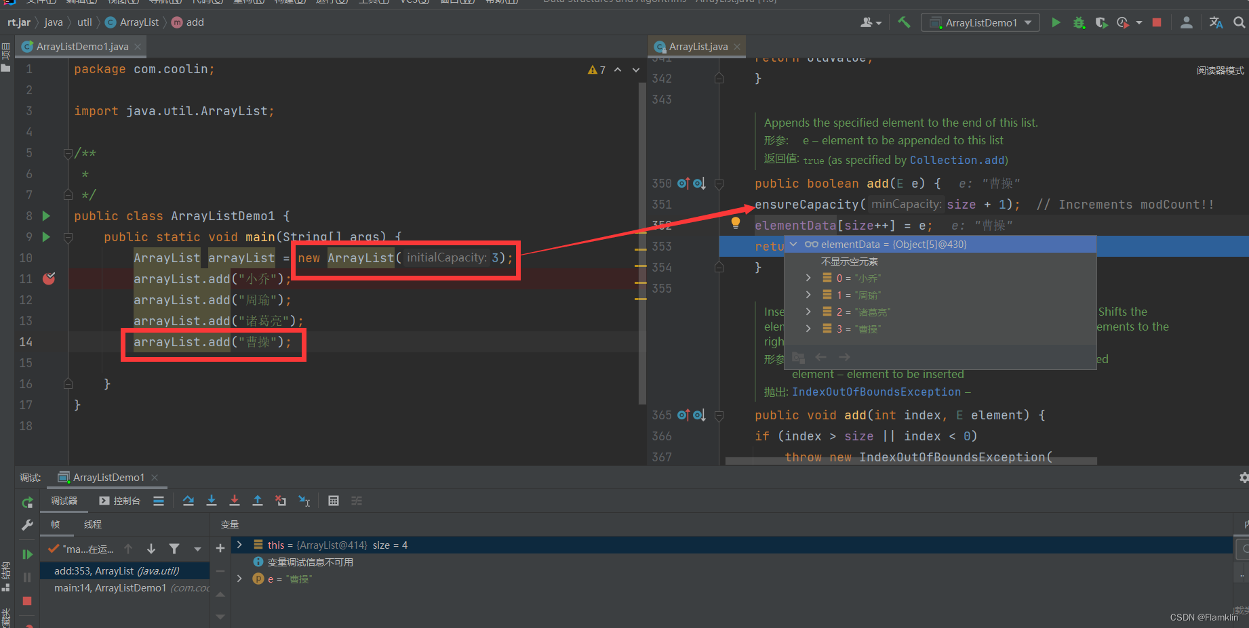
Task: Resume program in the debug sidebar
Action: pos(27,554)
